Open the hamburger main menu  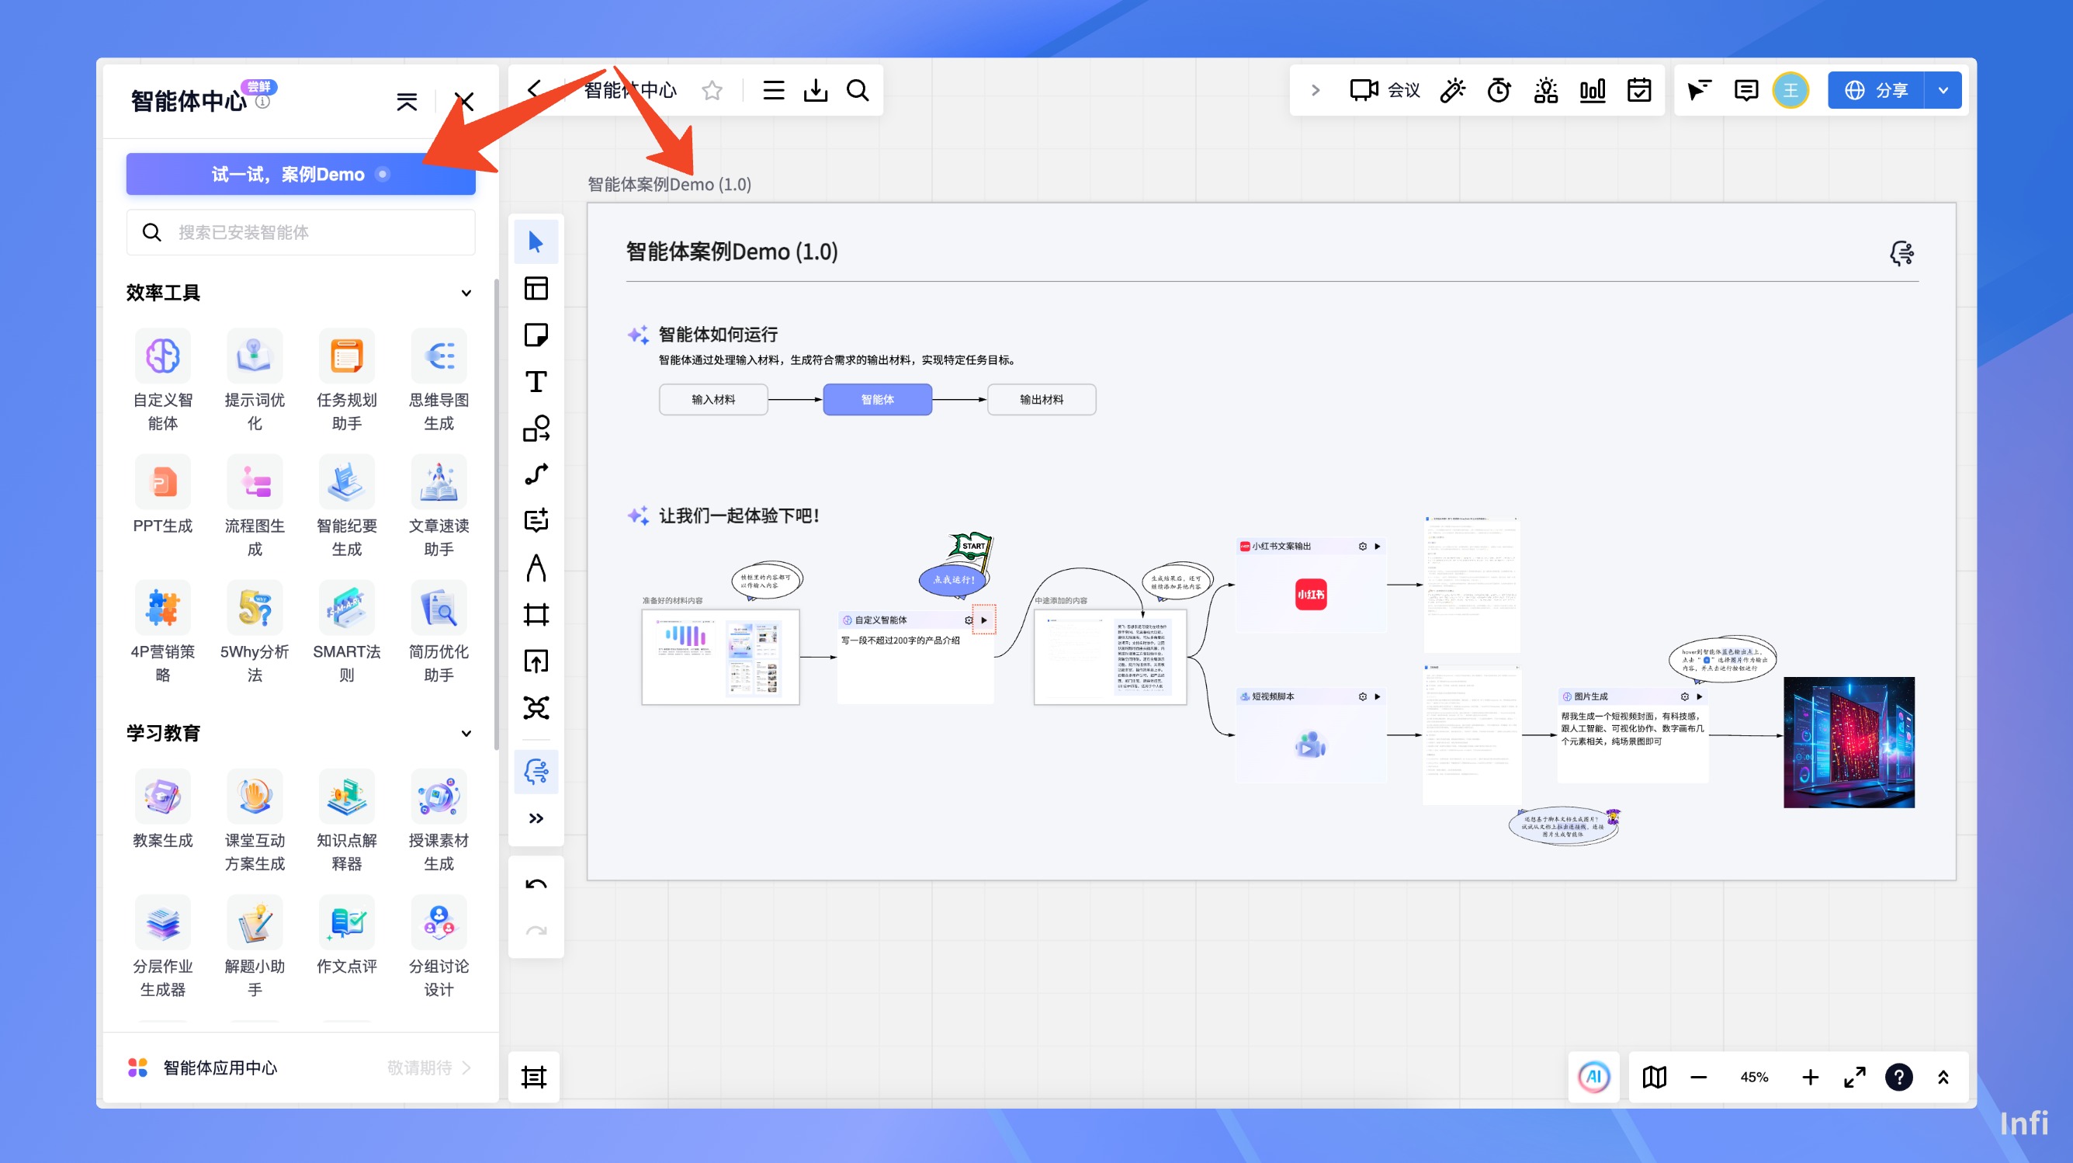773,90
